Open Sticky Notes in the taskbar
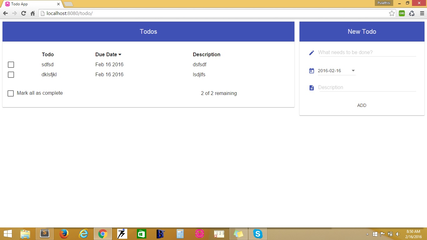 (239, 234)
